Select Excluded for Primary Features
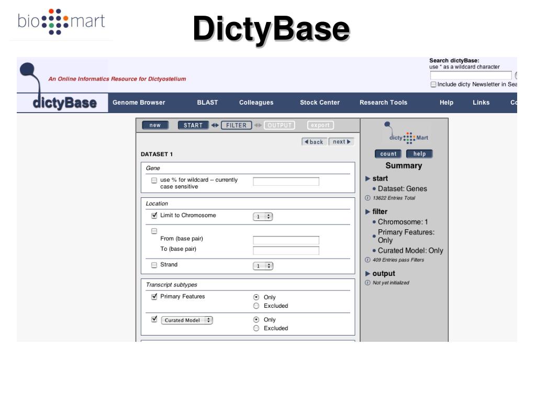The image size is (536, 402). pyautogui.click(x=256, y=306)
